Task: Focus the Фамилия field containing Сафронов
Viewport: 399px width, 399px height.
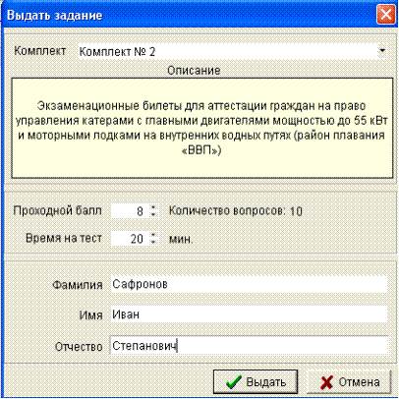Action: 249,284
